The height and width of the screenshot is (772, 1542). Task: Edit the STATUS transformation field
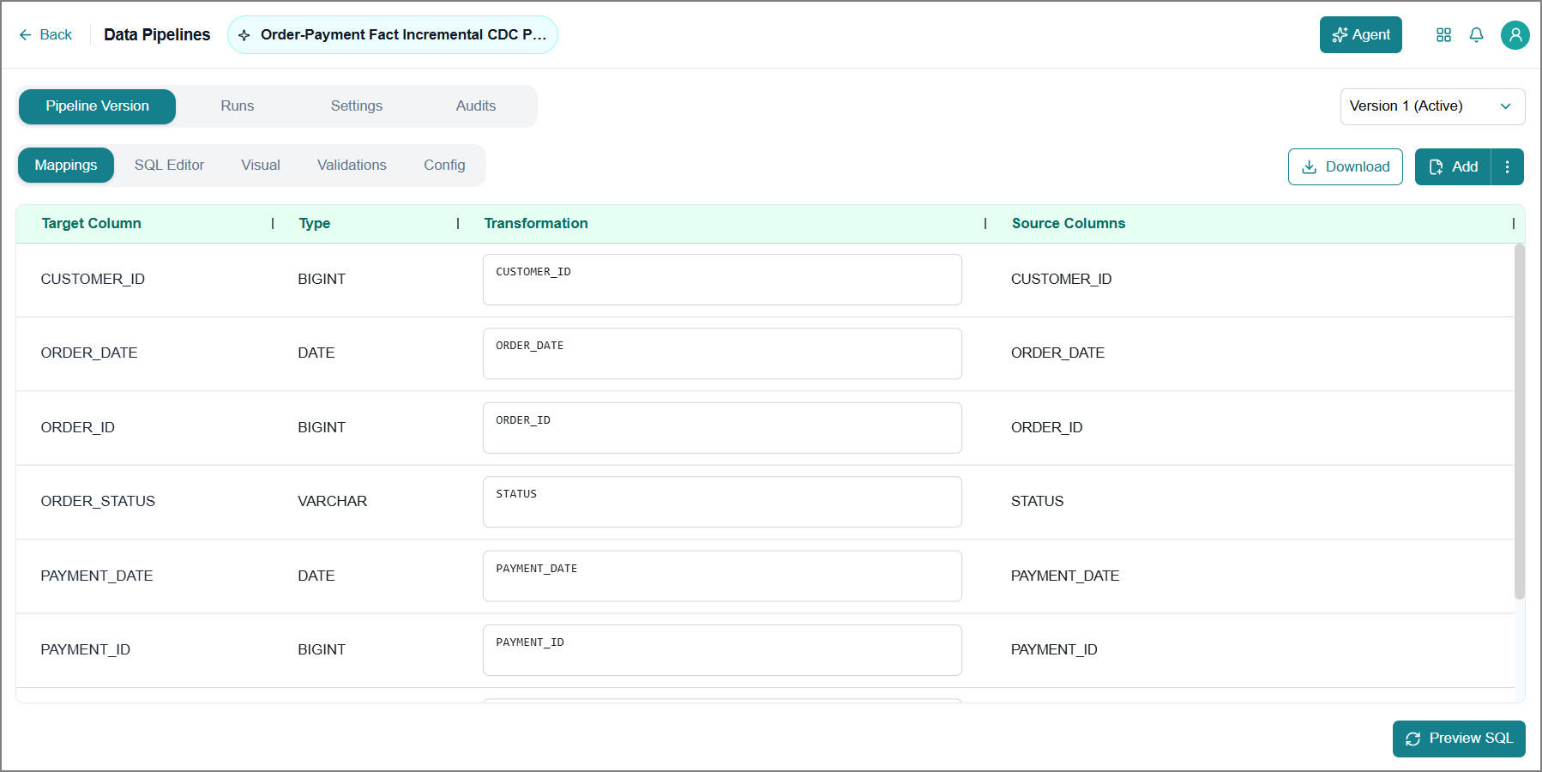(722, 502)
